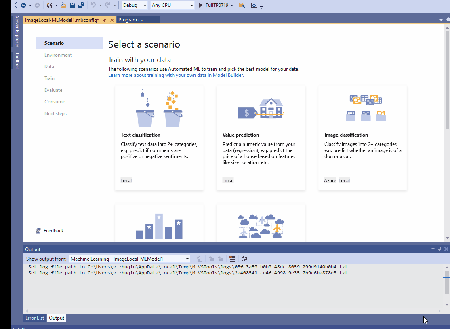Screen dimensions: 450x329
Task: Go to the Data step
Action: (49, 67)
